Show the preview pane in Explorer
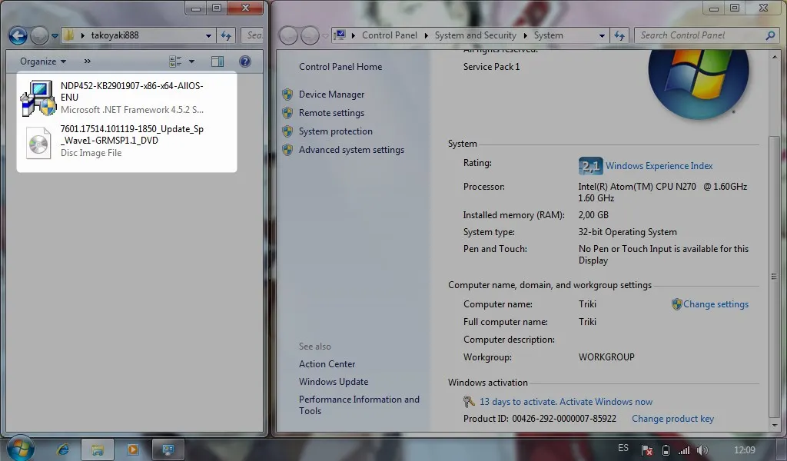The width and height of the screenshot is (787, 461). 218,61
